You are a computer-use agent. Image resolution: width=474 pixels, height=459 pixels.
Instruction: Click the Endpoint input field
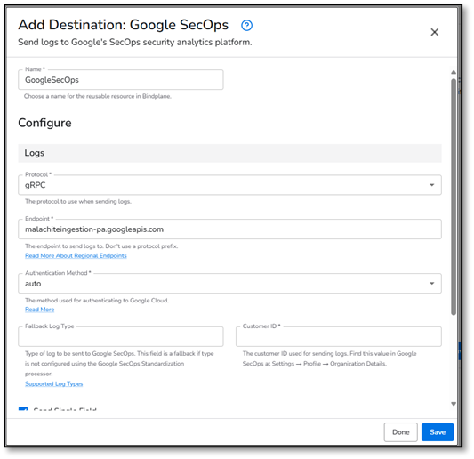pos(229,229)
